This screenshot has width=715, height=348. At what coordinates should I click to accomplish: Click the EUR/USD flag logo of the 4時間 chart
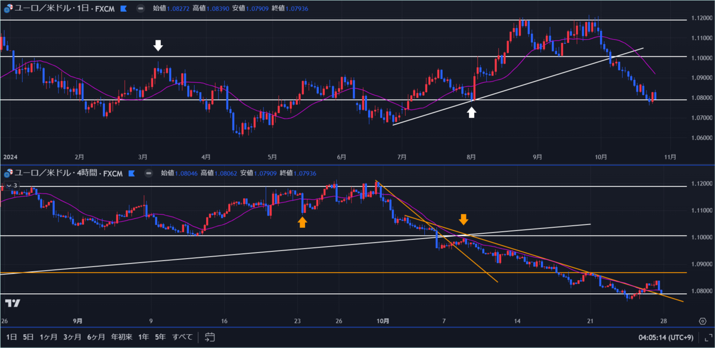8,173
